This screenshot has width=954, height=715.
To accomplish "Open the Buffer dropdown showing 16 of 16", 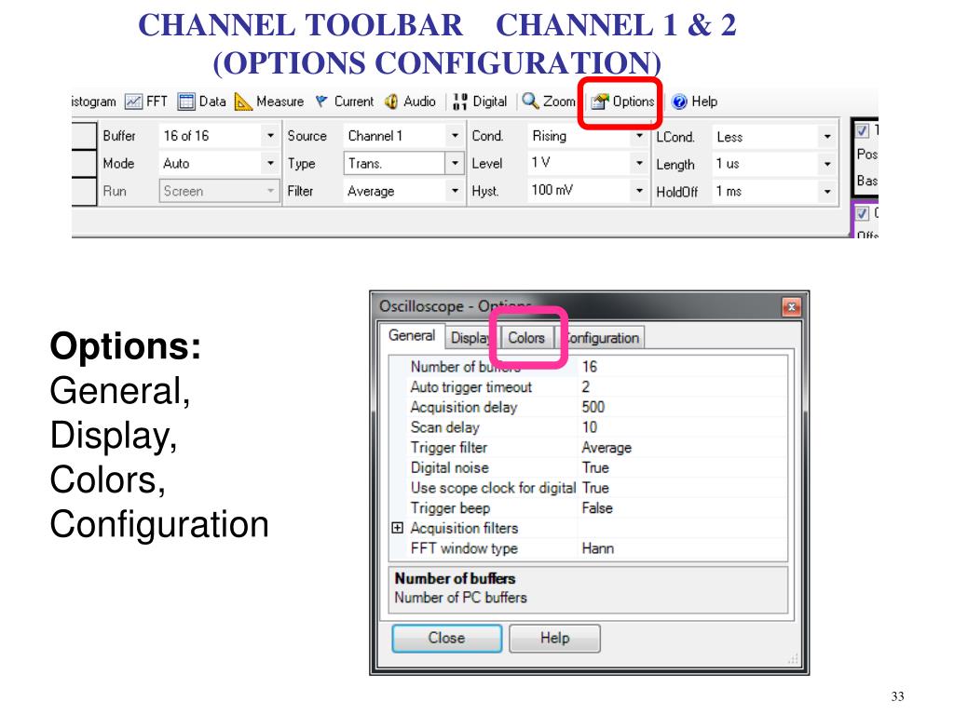I will click(x=218, y=136).
